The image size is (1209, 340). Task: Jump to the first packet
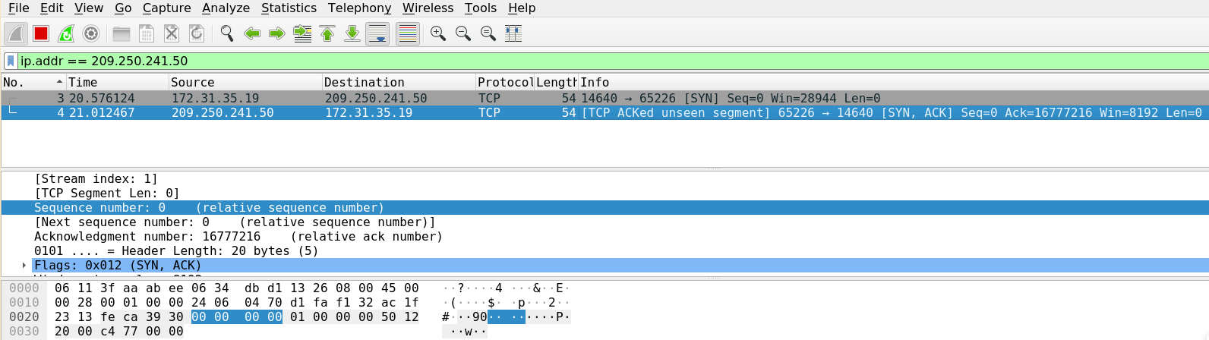click(x=327, y=33)
